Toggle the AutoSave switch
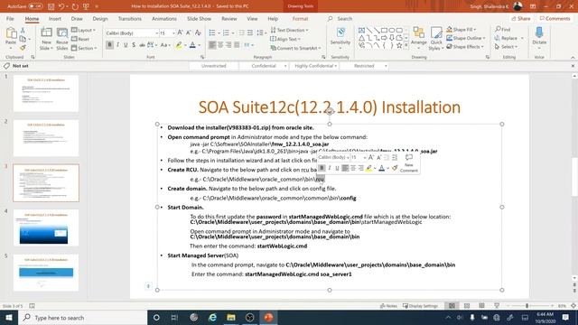The height and width of the screenshot is (325, 578). [x=35, y=6]
